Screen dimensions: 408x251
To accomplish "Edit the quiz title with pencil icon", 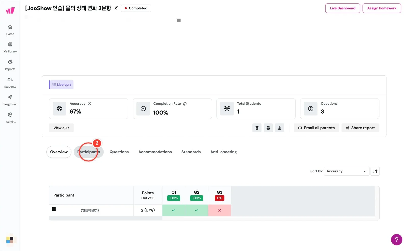I will pos(116,8).
